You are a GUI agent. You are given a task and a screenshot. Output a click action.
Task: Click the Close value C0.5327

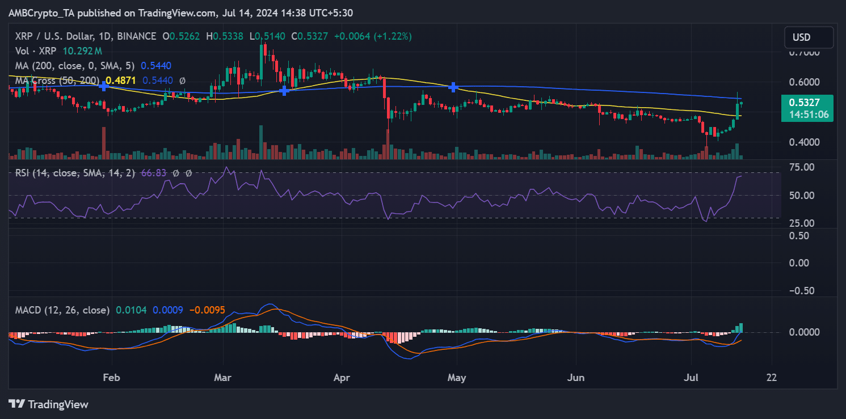310,36
